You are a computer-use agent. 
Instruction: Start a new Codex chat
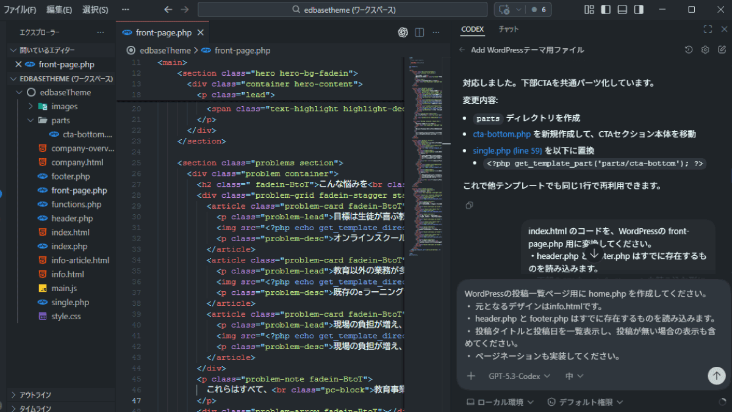point(722,50)
